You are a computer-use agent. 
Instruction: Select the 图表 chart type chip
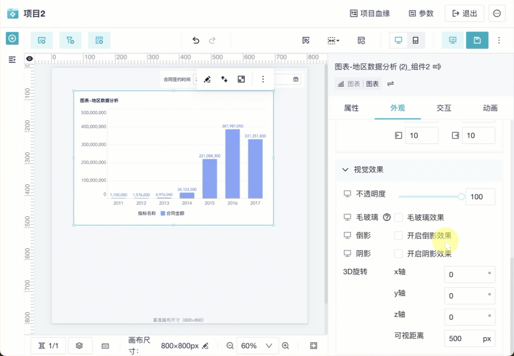point(372,84)
